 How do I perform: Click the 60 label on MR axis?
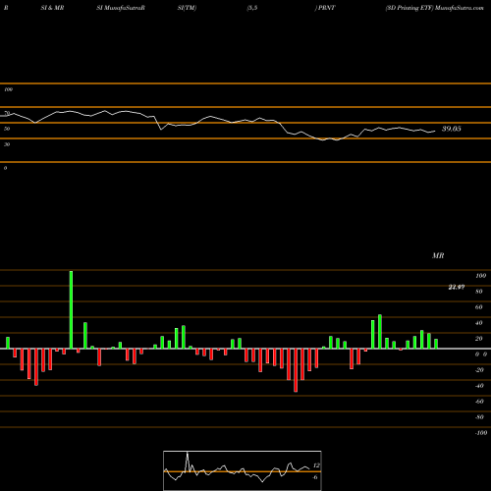tap(478, 307)
